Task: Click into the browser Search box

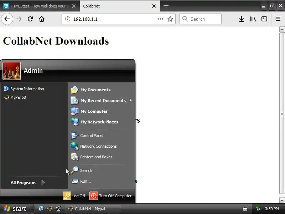Action: point(200,19)
